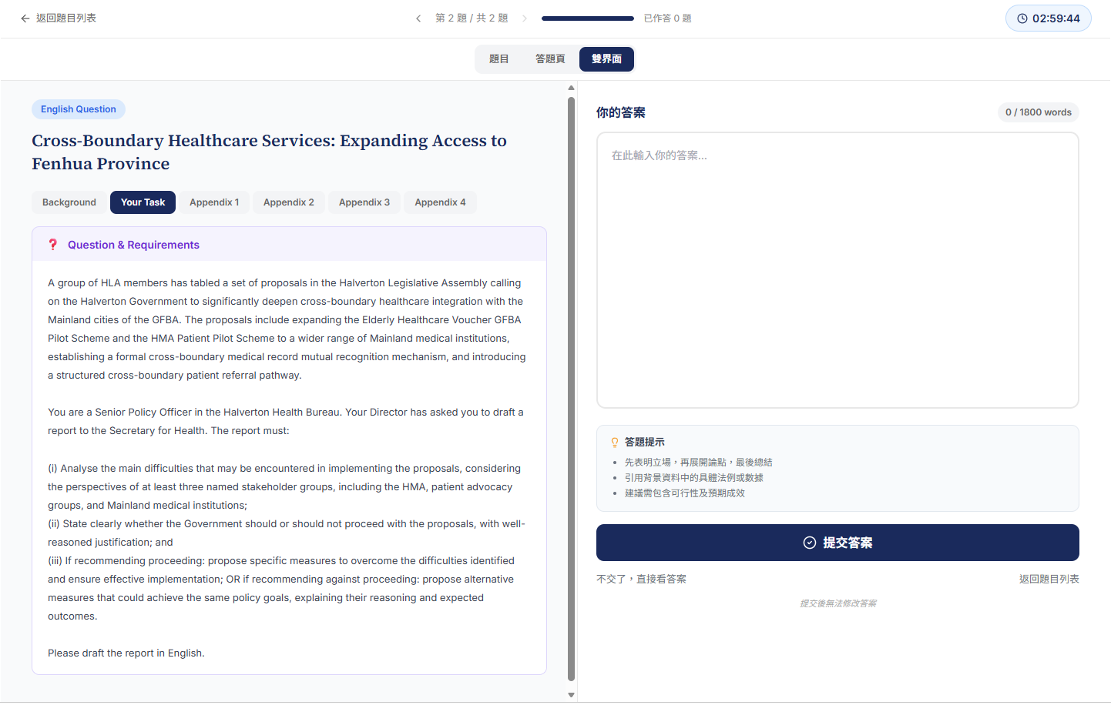
Task: Click the Question & Requirements heading
Action: point(133,245)
